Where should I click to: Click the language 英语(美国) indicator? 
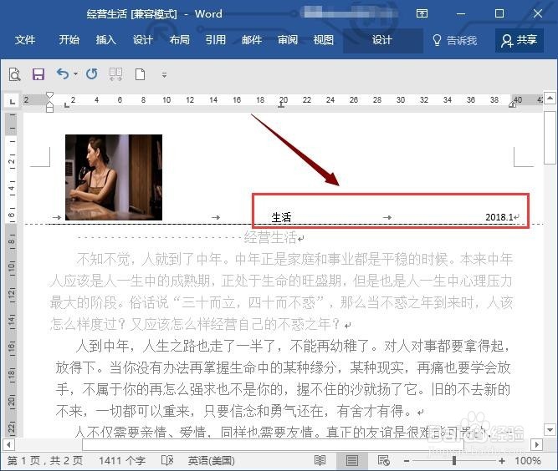[x=212, y=461]
